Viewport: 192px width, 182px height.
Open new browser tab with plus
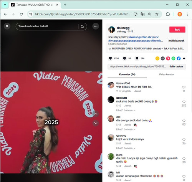[x=65, y=5]
